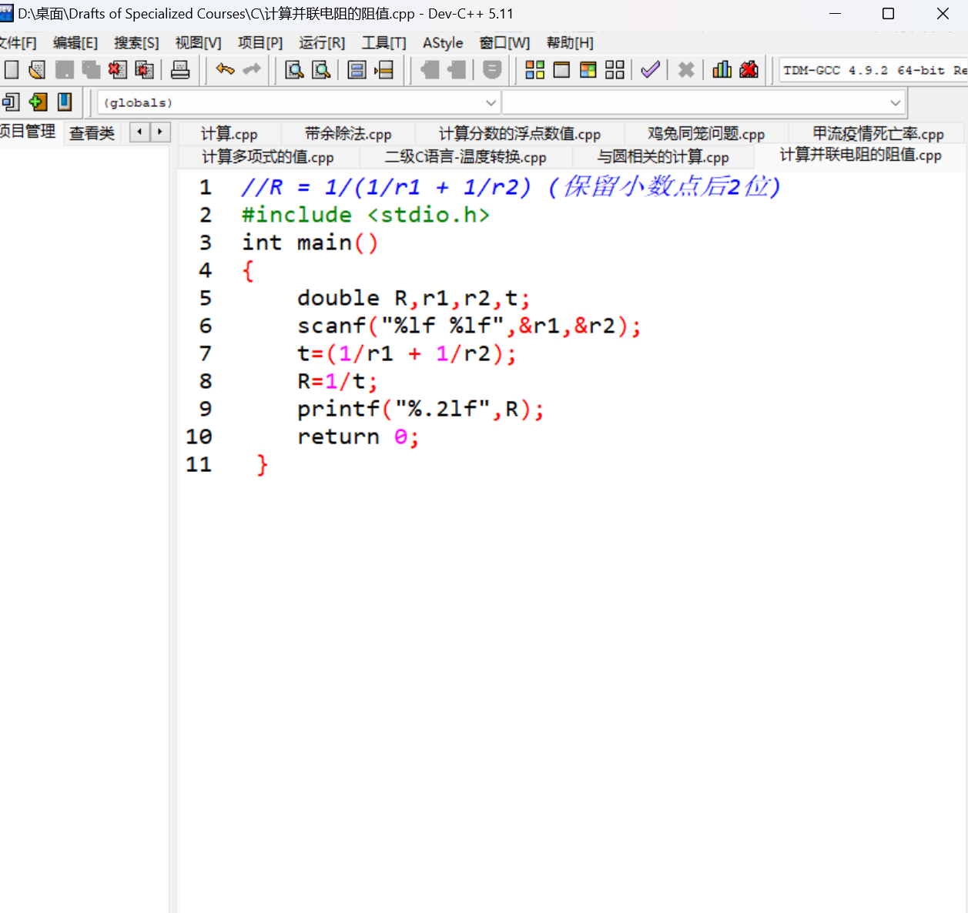Click the printf line in the code editor

coord(420,410)
